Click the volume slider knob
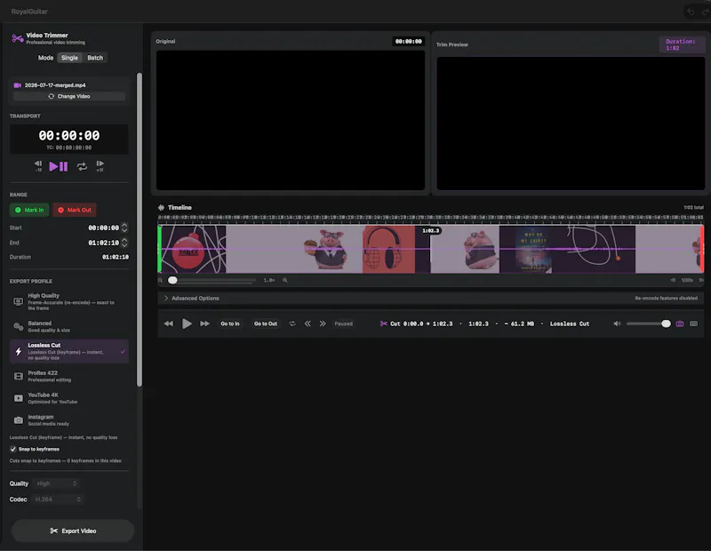This screenshot has width=711, height=551. point(666,323)
